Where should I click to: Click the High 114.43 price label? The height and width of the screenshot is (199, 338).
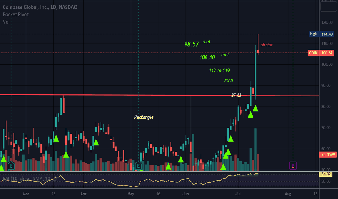[x=321, y=34]
